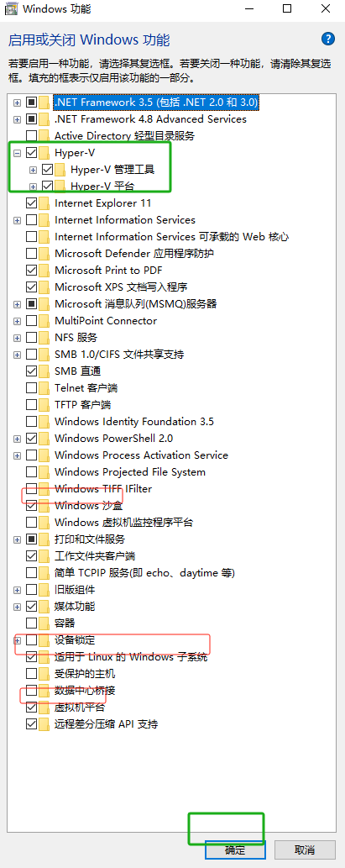This screenshot has width=345, height=868.
Task: Toggle the 虚拟机平台 checkbox
Action: point(32,707)
